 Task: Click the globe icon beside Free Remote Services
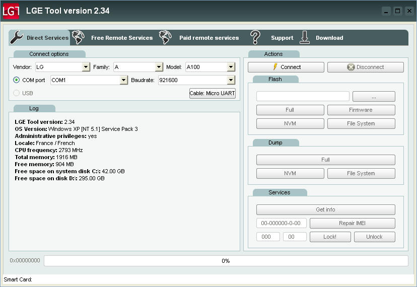78,37
